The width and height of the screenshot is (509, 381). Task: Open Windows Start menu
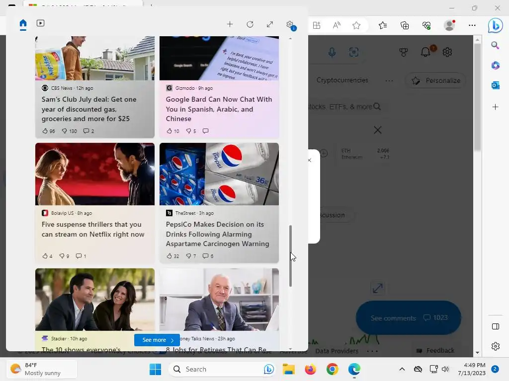pos(155,369)
